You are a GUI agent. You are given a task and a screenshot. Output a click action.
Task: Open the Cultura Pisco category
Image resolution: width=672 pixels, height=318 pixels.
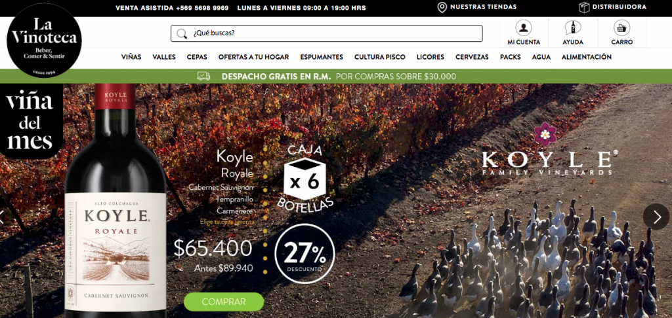click(380, 57)
